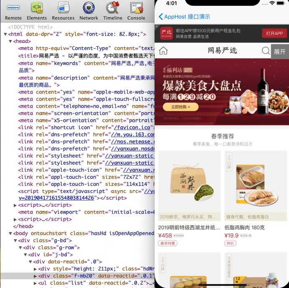Collapse the body element node
Viewport: 289px width, 288px height.
tap(10, 233)
